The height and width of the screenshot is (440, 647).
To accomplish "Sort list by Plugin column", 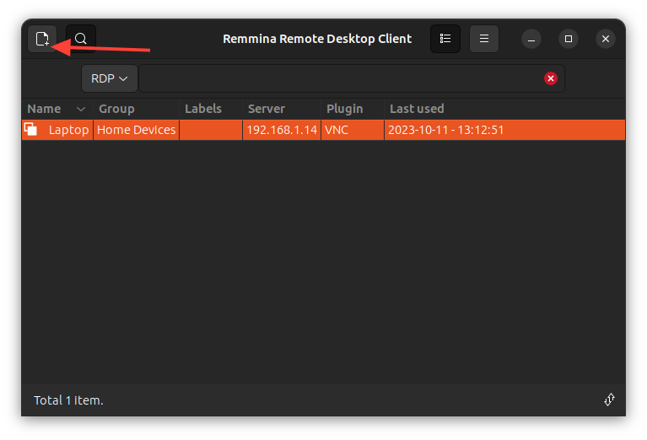I will [344, 109].
